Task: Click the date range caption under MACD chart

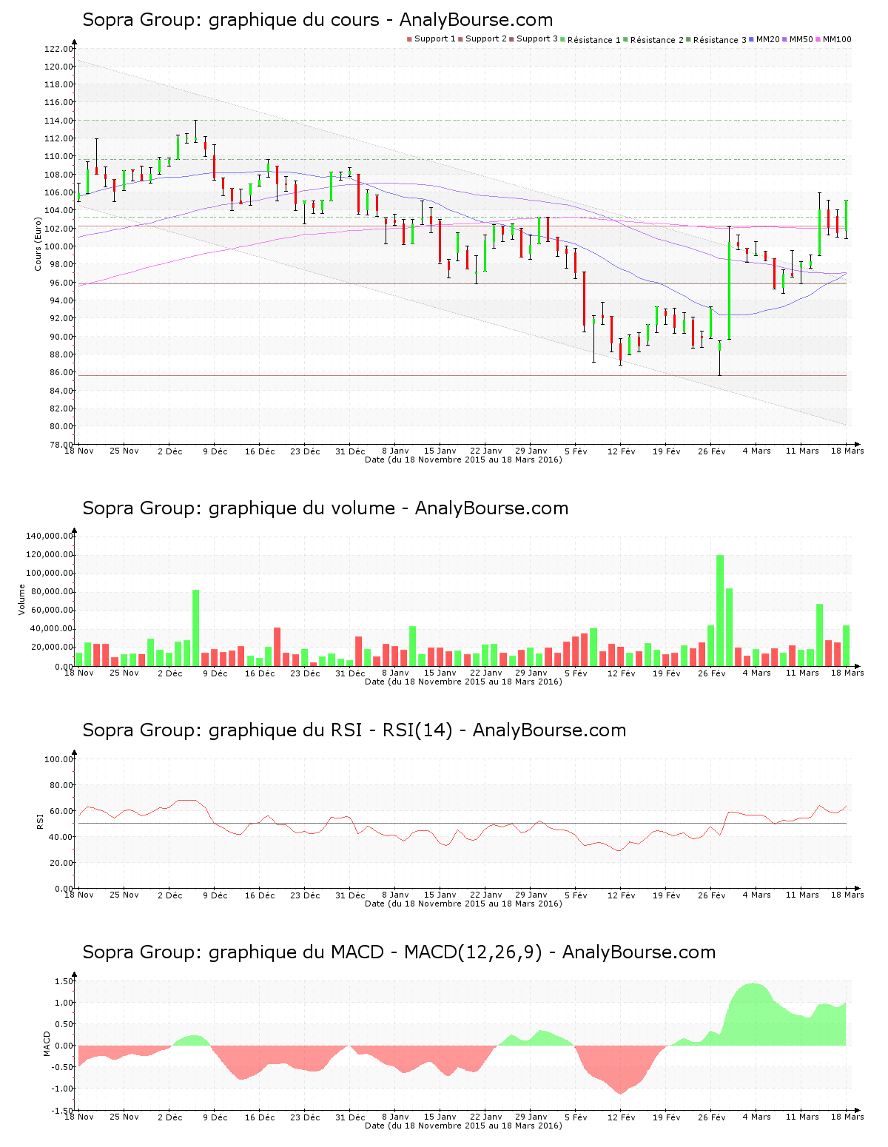Action: pyautogui.click(x=463, y=1126)
